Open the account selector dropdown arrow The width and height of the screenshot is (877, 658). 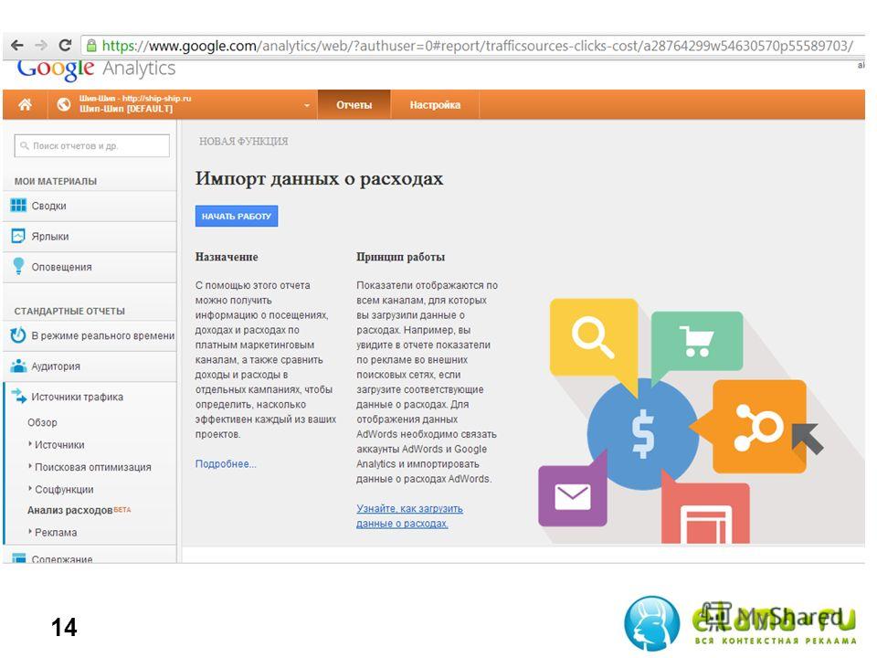pyautogui.click(x=307, y=105)
